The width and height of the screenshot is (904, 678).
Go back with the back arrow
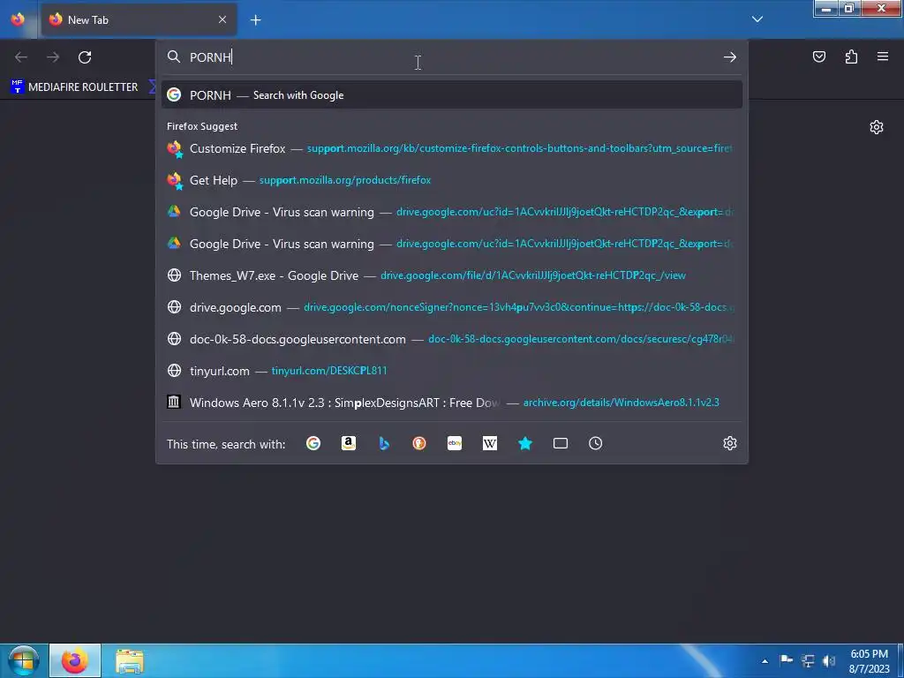[21, 57]
